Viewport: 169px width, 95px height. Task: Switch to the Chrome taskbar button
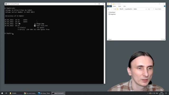coord(30,93)
